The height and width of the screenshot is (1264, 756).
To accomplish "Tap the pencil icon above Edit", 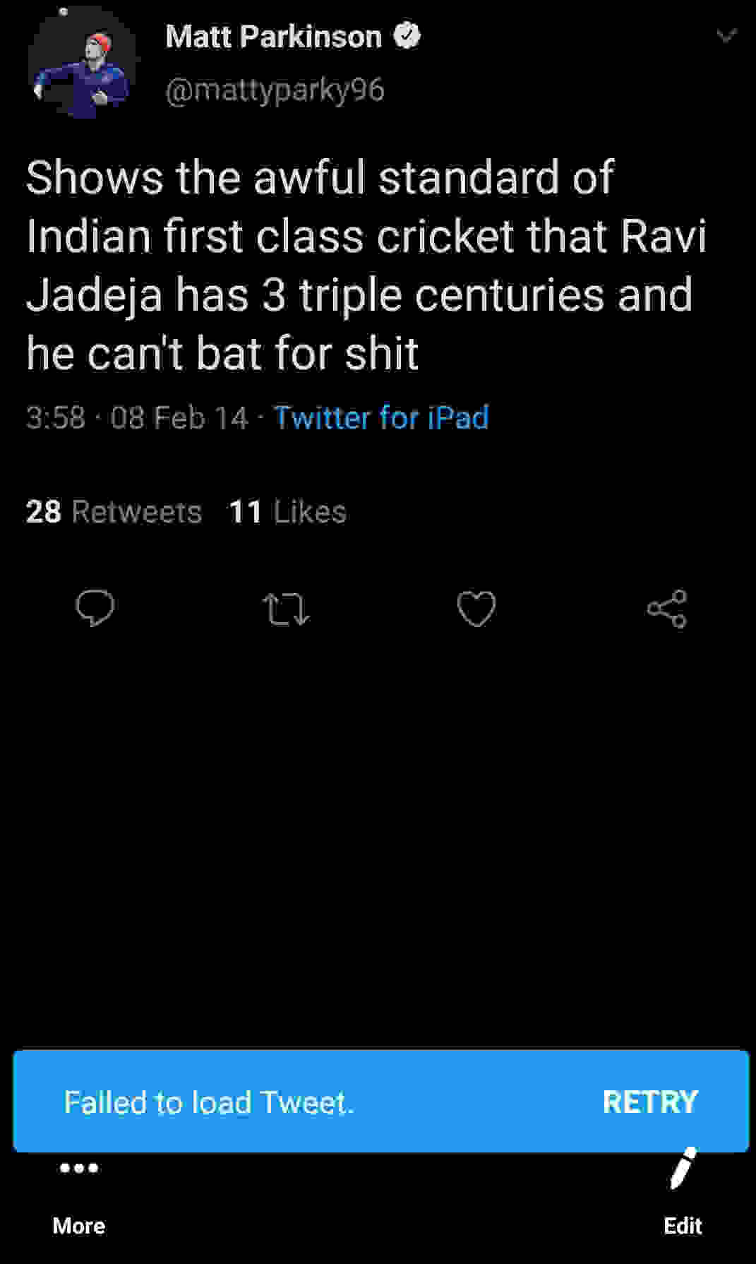I will point(682,1169).
